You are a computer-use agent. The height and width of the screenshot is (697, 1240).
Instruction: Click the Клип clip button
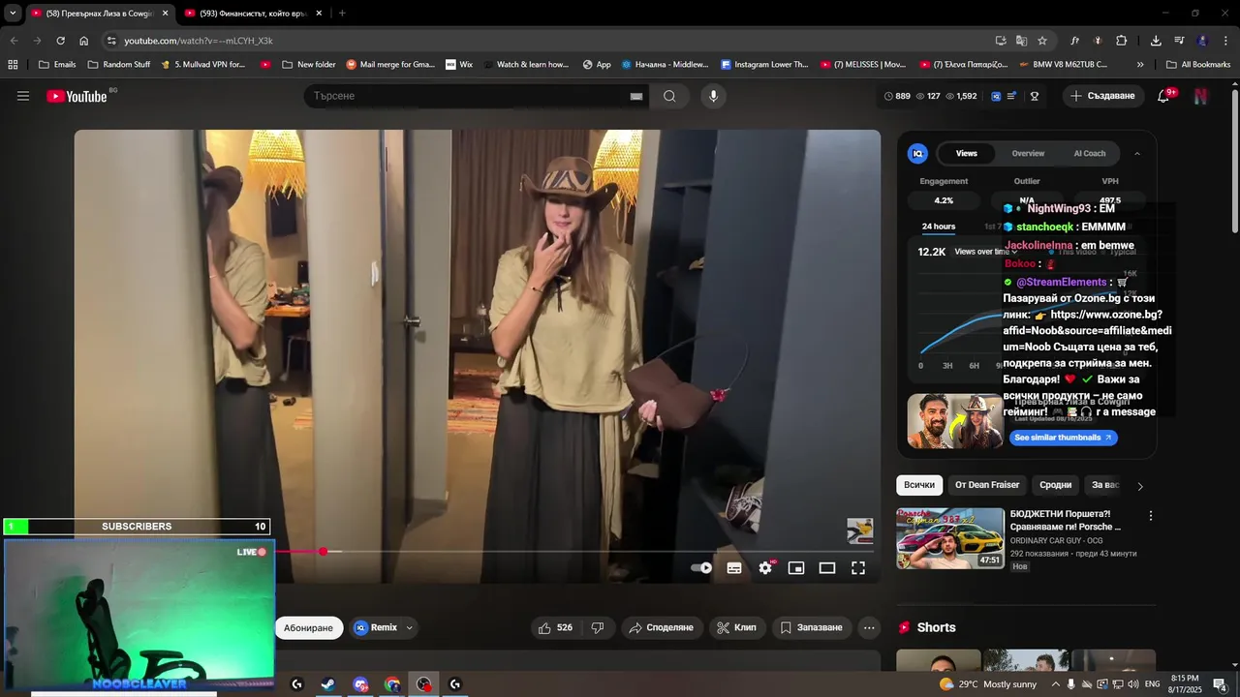[737, 627]
